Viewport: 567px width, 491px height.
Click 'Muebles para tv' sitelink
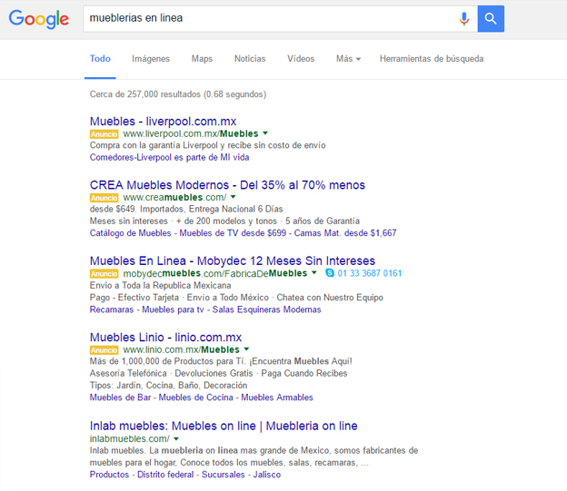(x=173, y=309)
